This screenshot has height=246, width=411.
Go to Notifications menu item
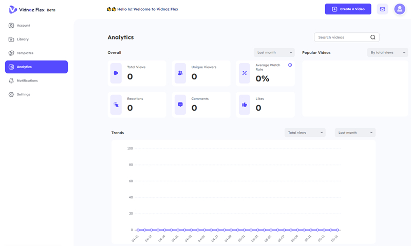[x=36, y=81]
